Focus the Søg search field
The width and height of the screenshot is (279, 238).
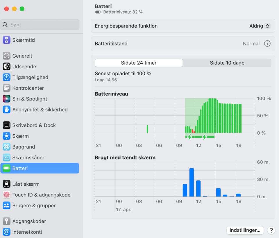(x=40, y=25)
